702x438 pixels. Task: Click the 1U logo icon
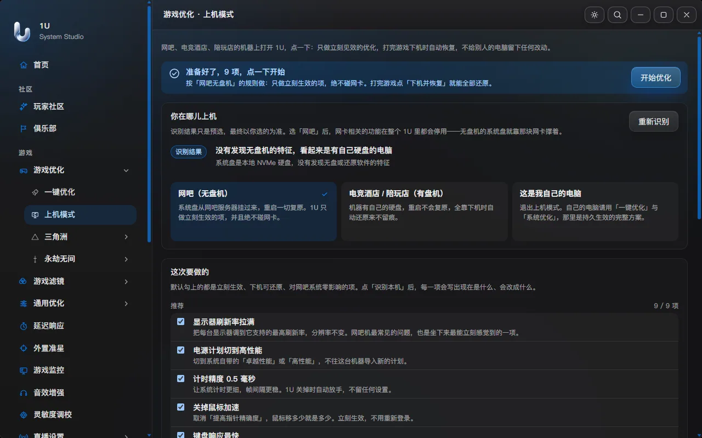point(22,31)
